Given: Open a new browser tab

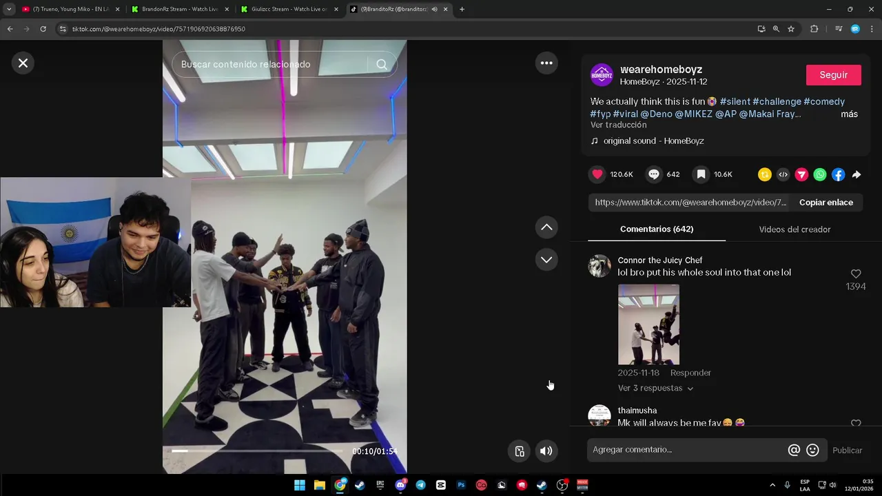Looking at the screenshot, I should click(x=462, y=10).
